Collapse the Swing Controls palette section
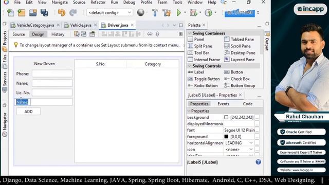Viewport: 329px width, 185px height. pos(190,66)
